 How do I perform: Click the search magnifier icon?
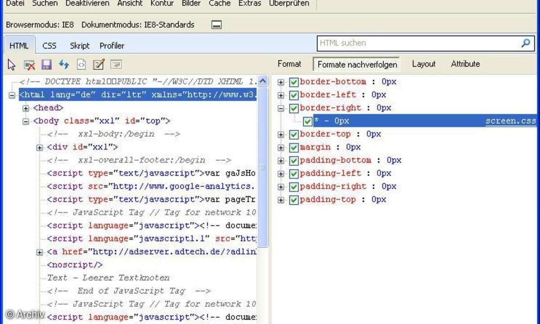525,43
